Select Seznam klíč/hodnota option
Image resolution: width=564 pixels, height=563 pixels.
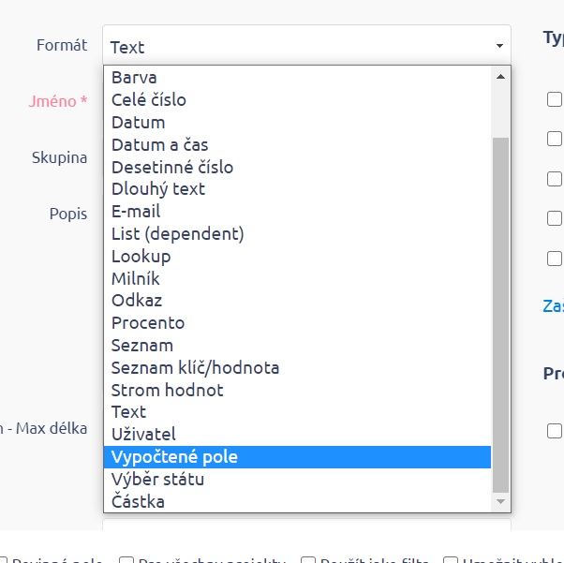coord(195,368)
